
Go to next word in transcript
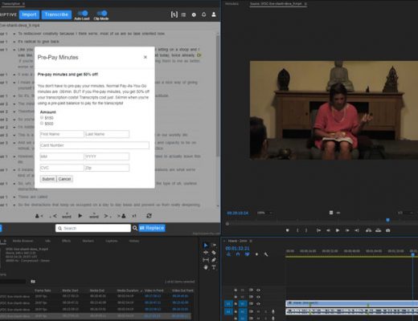tap(94, 216)
